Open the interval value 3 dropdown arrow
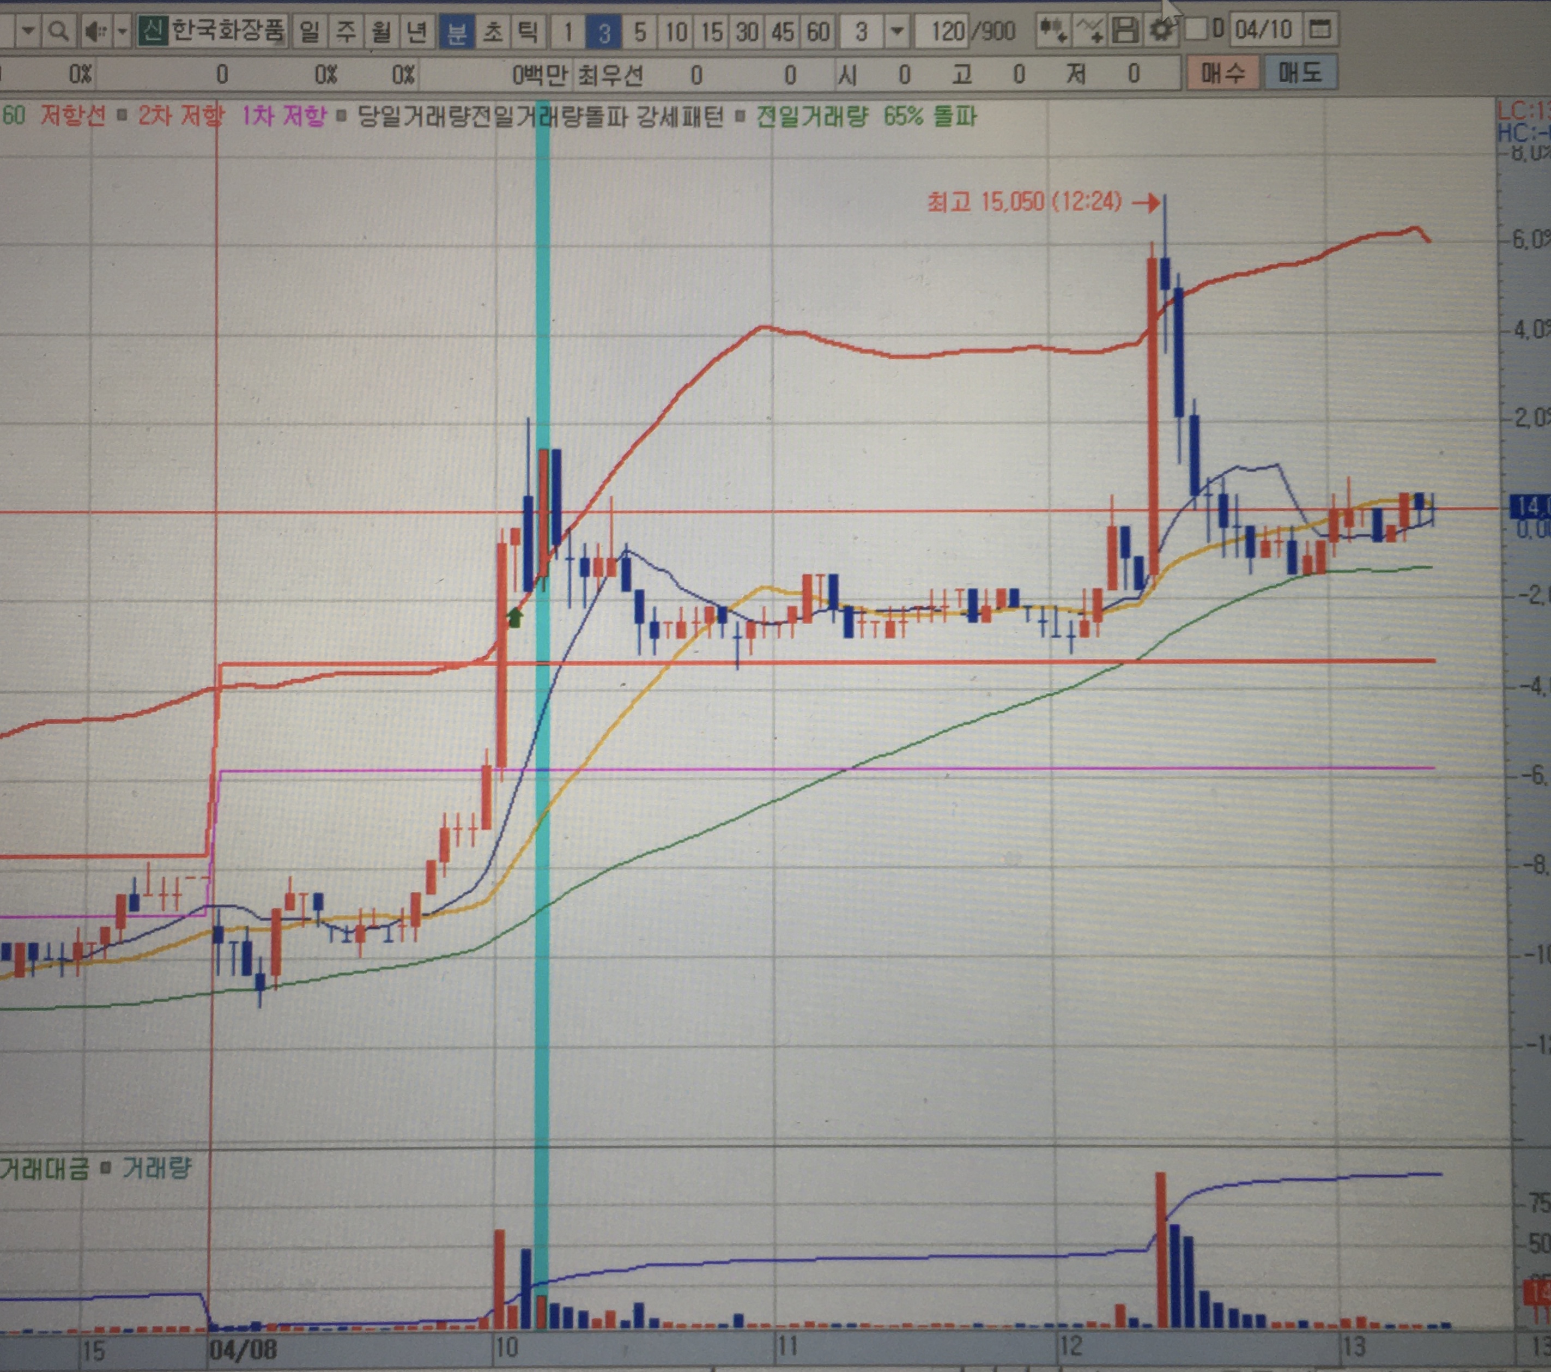 (897, 32)
